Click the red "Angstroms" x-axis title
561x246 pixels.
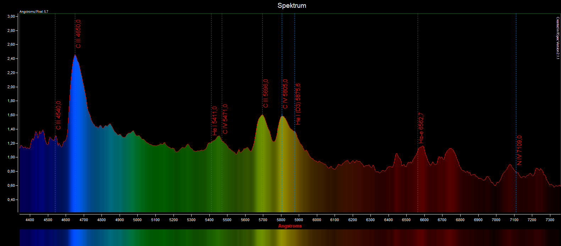290,226
